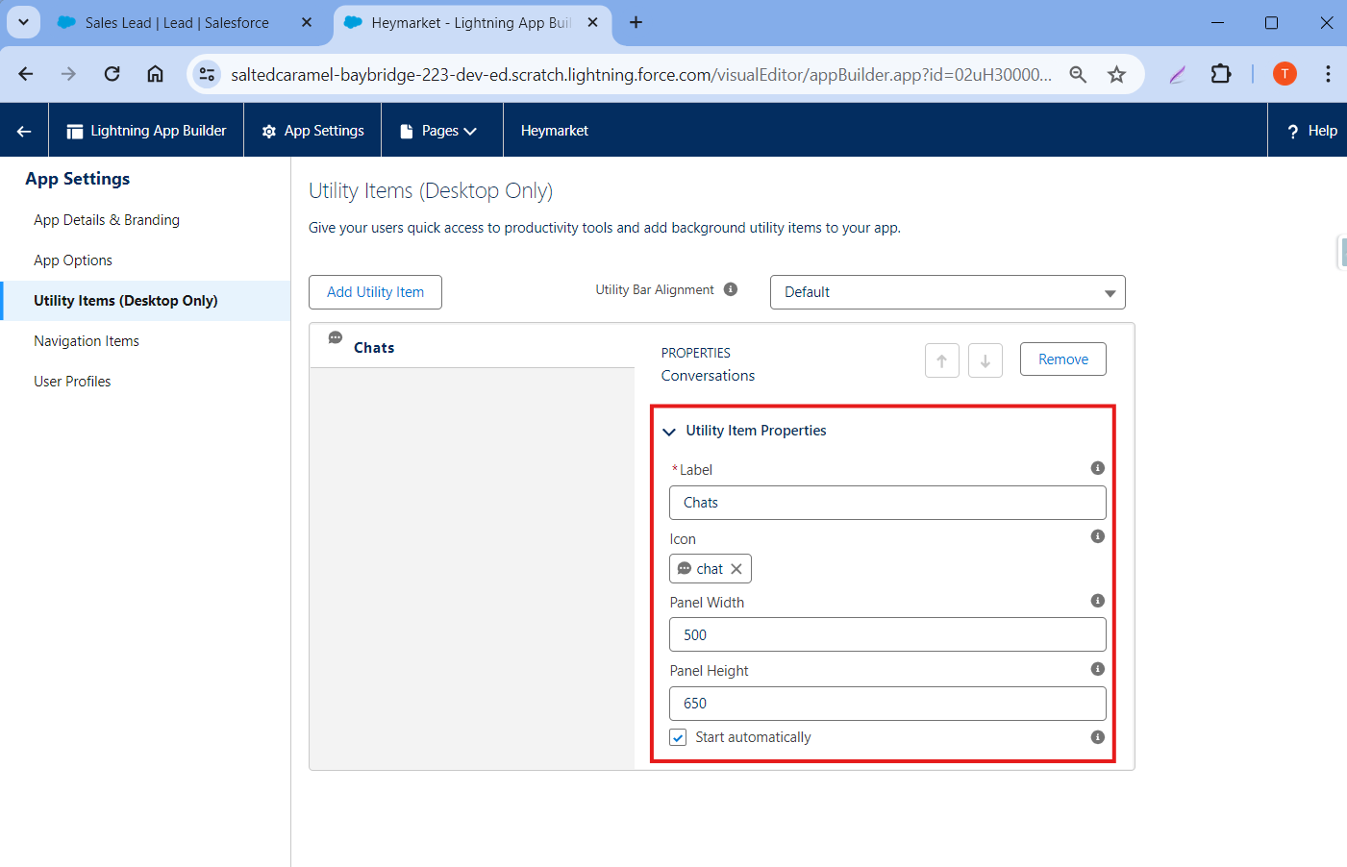Image resolution: width=1347 pixels, height=867 pixels.
Task: Click the page icon beside Pages
Action: pos(407,132)
